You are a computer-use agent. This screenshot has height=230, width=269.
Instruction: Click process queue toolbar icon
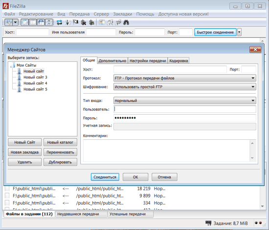[x=67, y=23]
